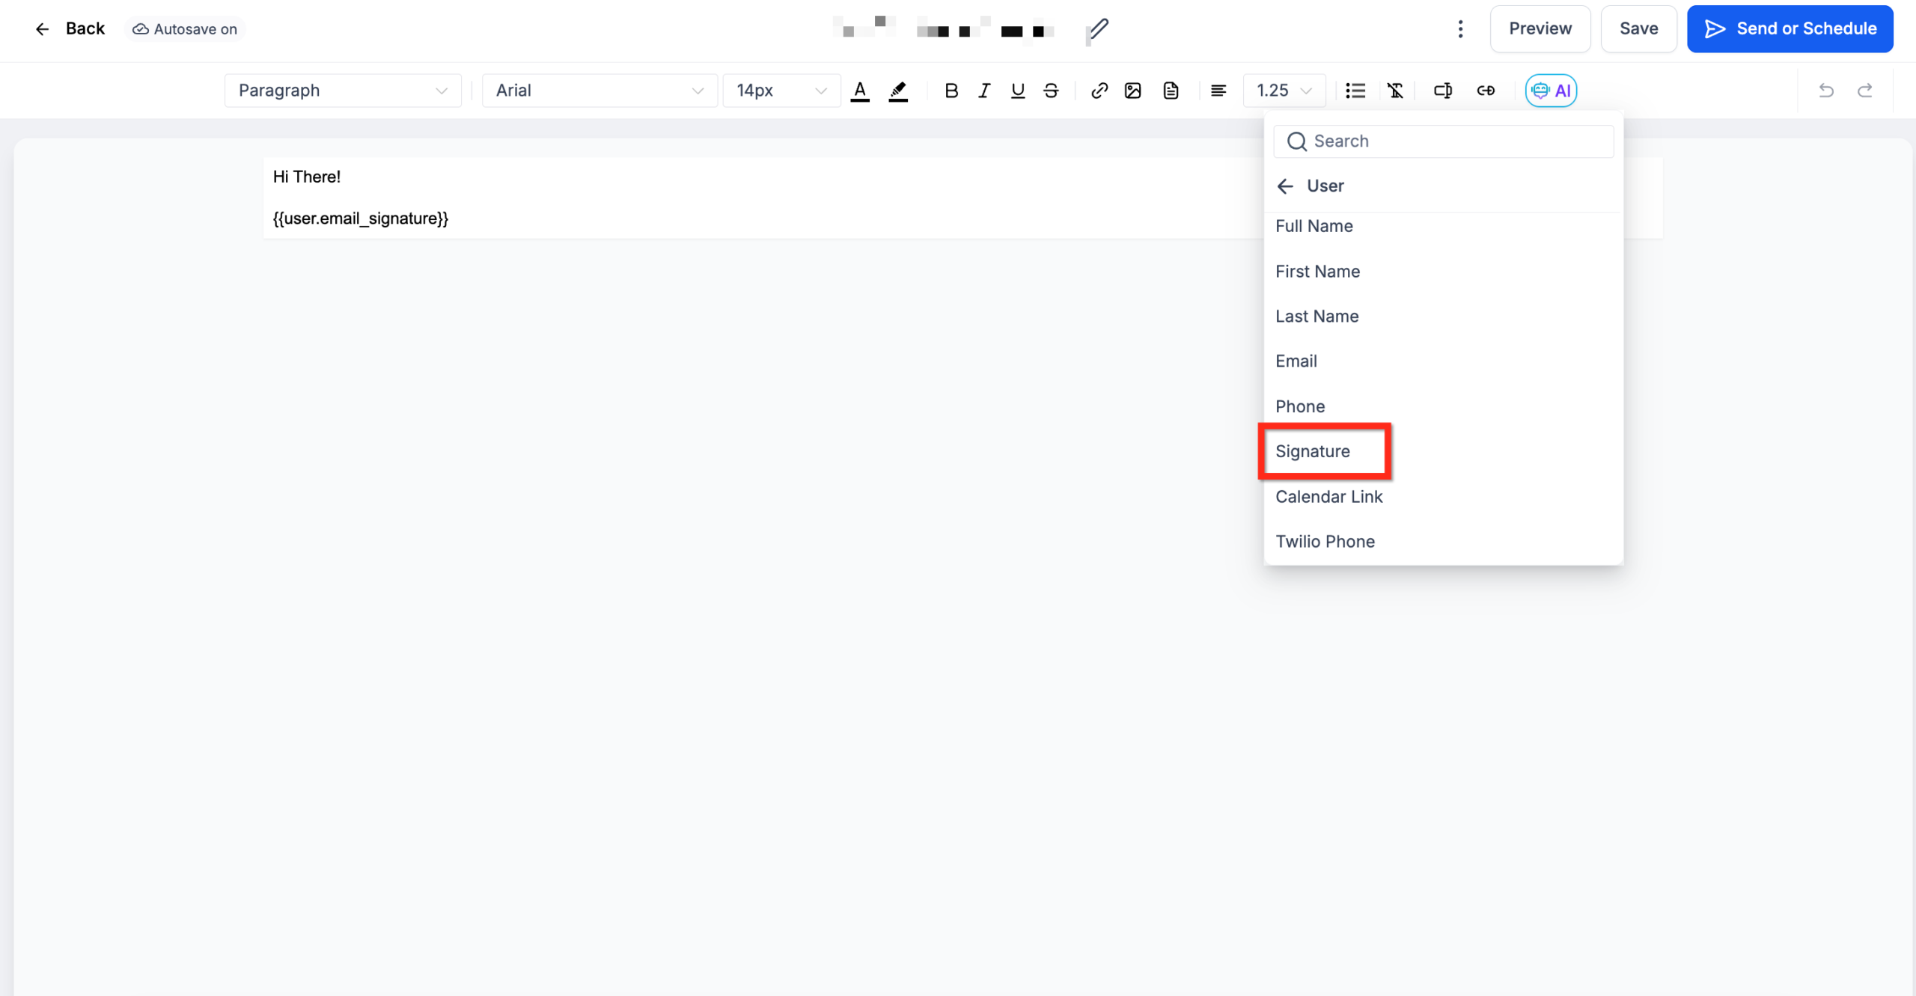Open the AI writing assistant
This screenshot has height=996, width=1916.
point(1552,91)
